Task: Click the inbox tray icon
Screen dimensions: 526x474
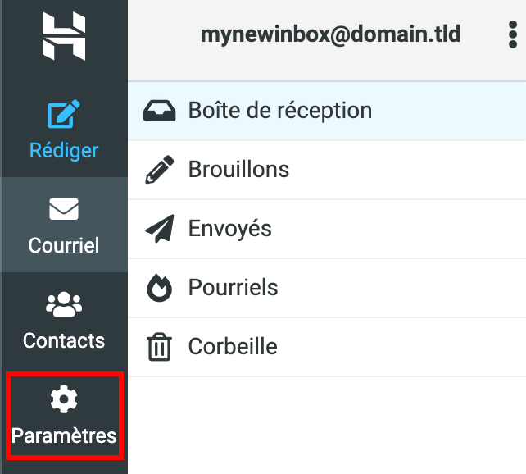Action: point(161,111)
